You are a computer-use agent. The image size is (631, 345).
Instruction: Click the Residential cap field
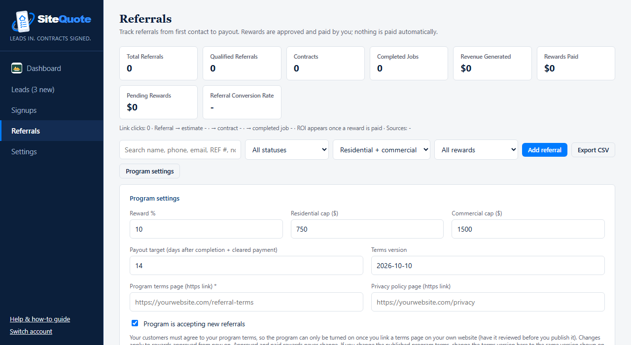367,229
